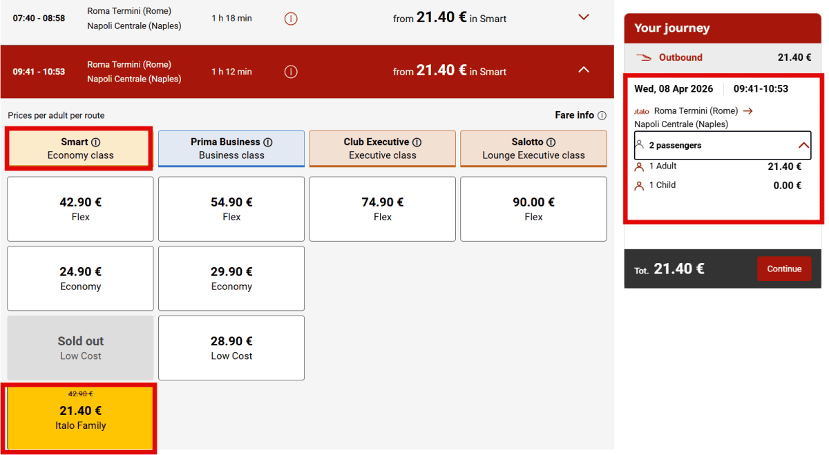Pick the 21.40 € Italo Family fare
The width and height of the screenshot is (829, 455).
[80, 418]
